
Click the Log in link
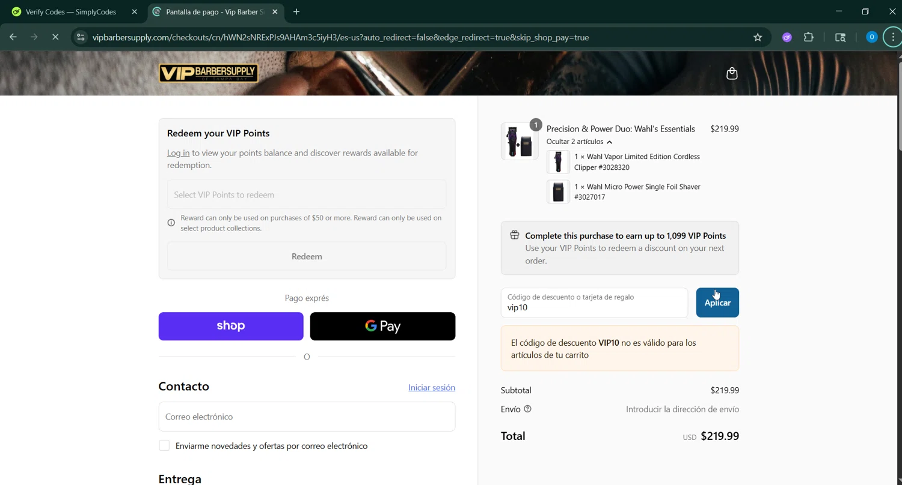click(178, 153)
